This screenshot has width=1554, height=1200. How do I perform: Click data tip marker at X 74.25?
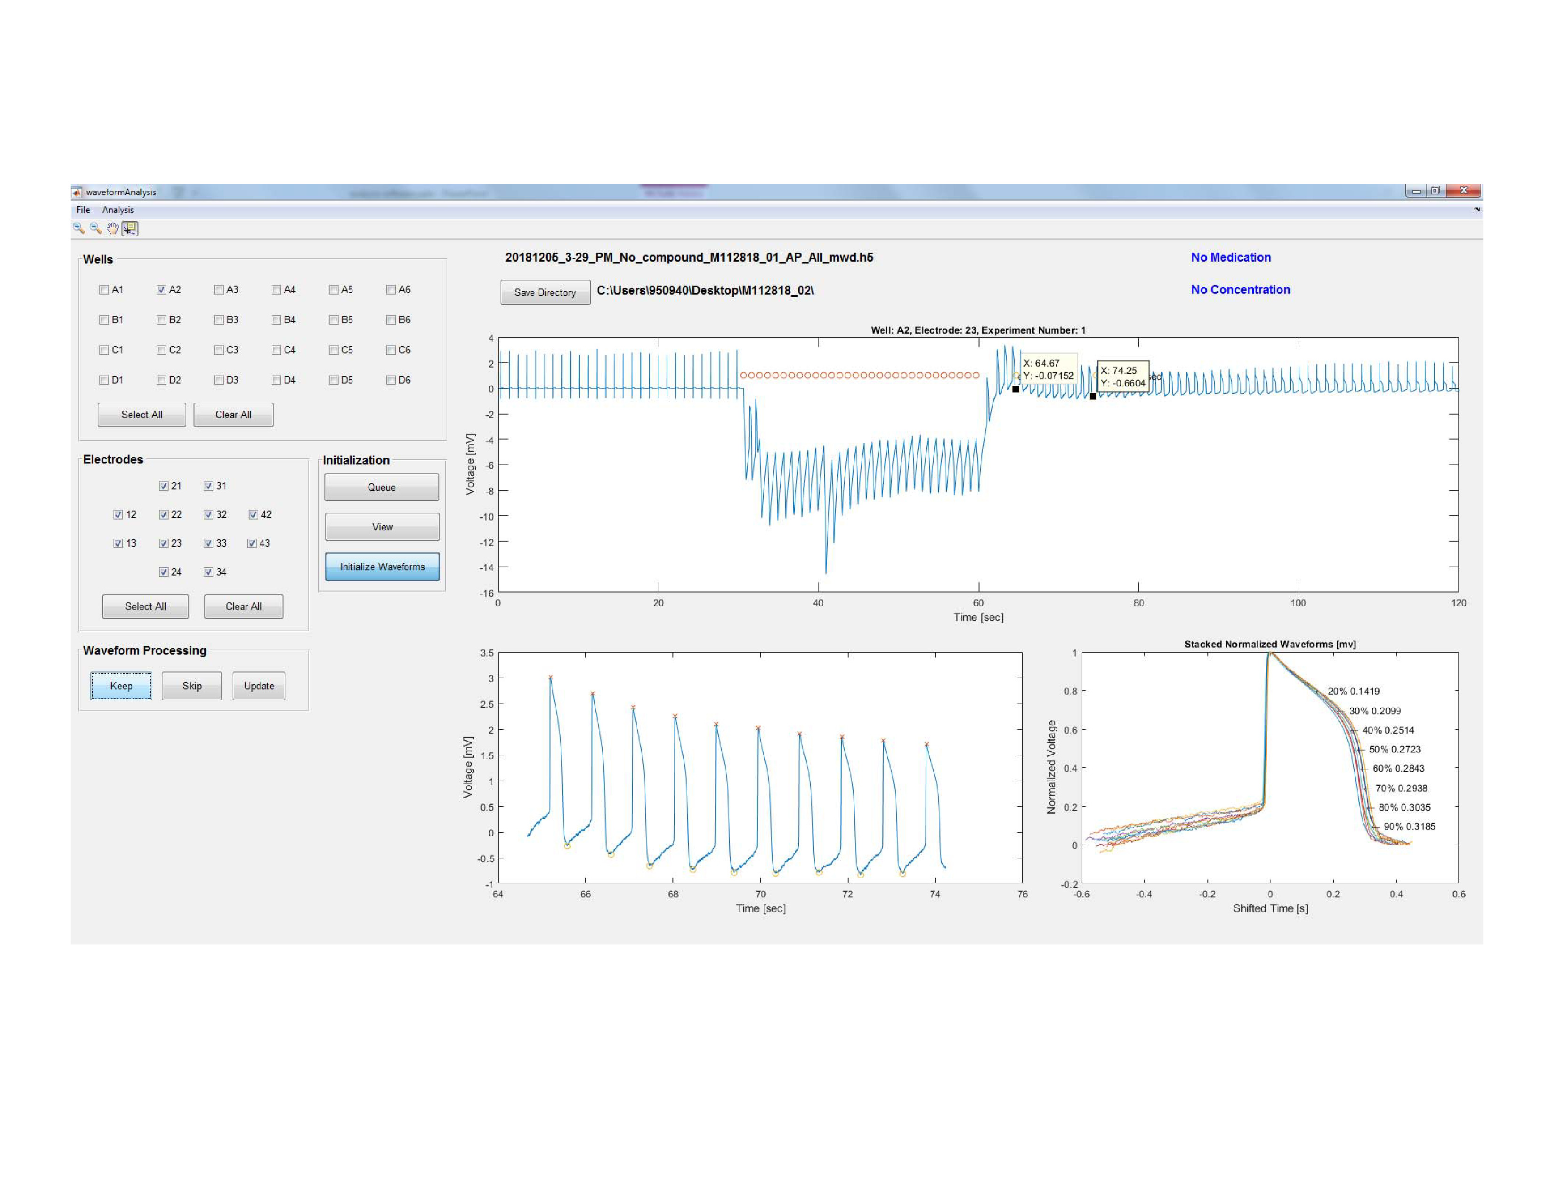[1093, 396]
